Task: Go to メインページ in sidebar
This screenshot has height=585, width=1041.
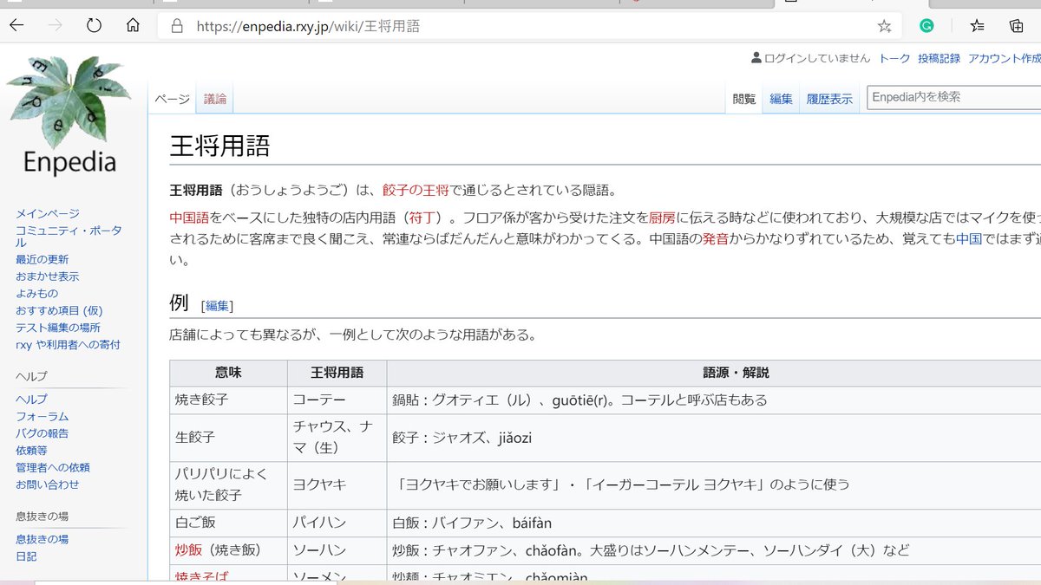Action: pos(47,213)
